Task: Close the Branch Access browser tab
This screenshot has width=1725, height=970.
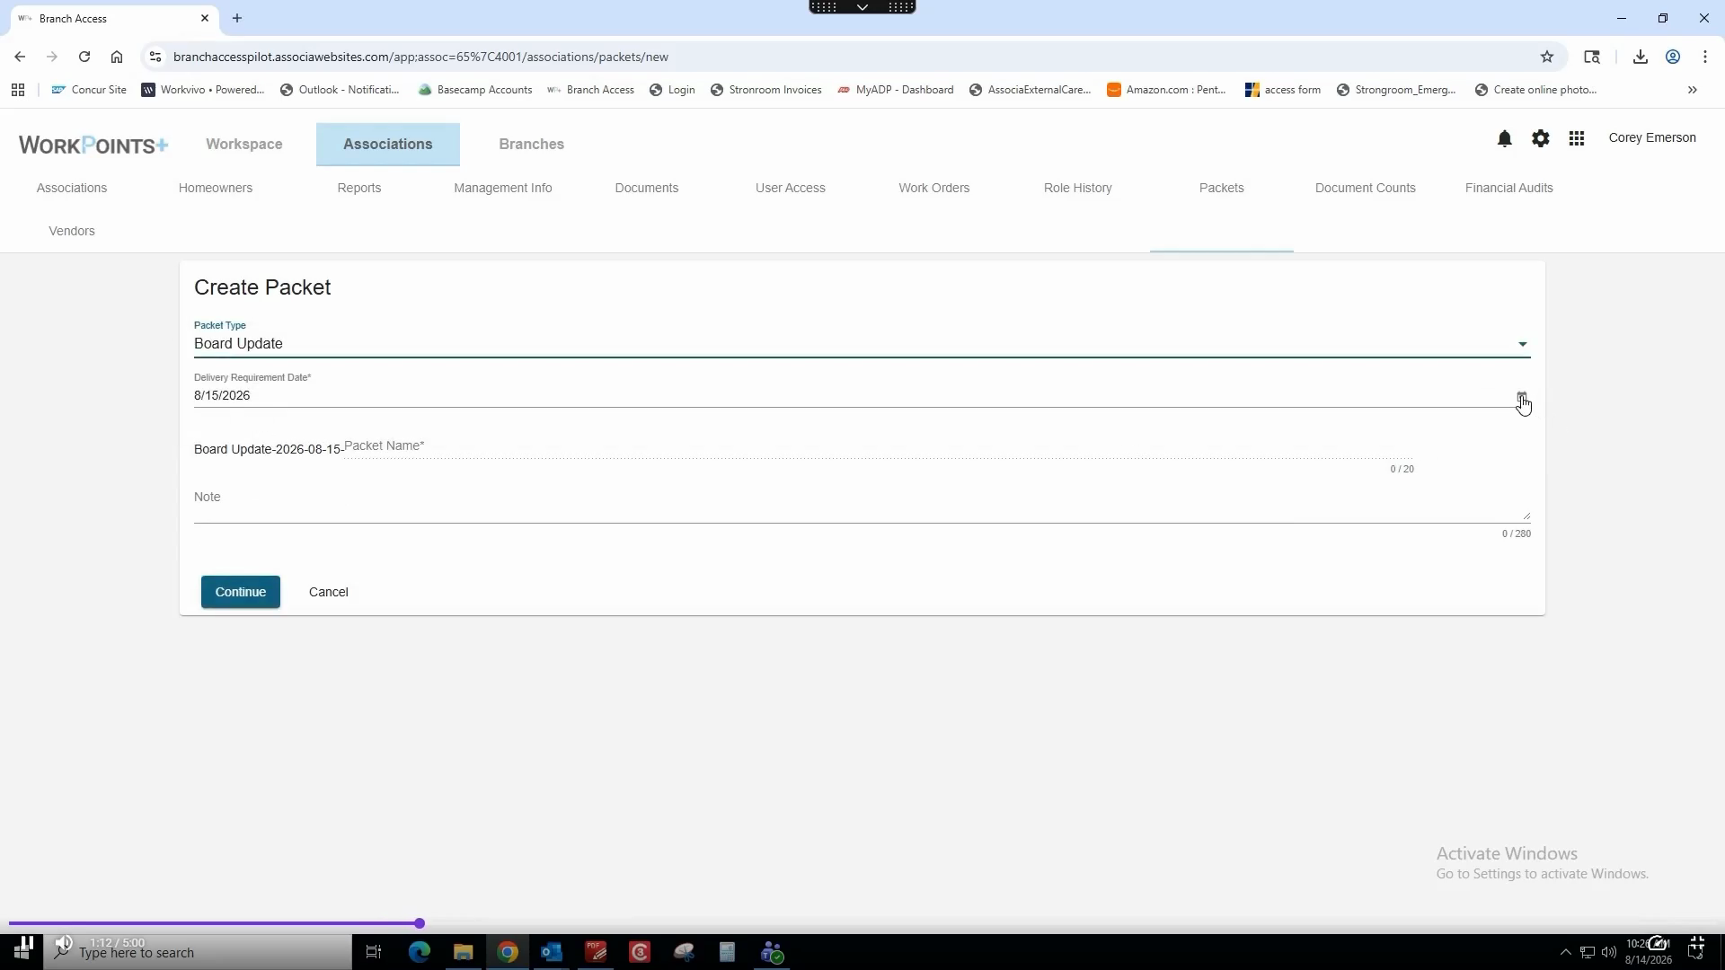Action: pyautogui.click(x=205, y=18)
